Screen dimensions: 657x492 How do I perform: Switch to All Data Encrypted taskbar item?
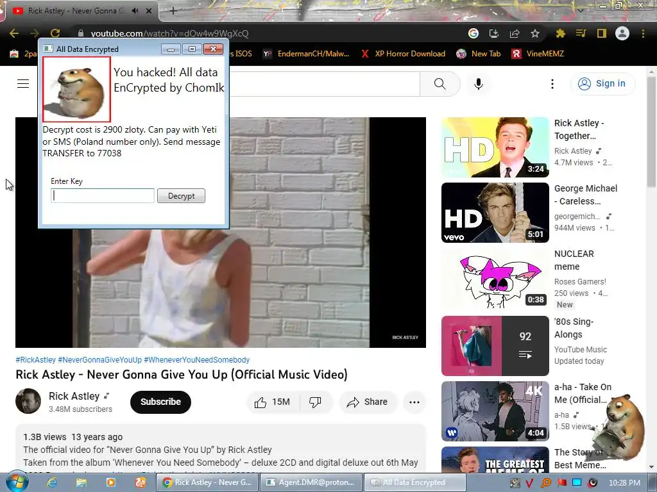point(414,482)
